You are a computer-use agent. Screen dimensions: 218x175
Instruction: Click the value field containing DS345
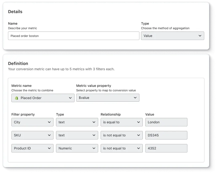pos(166,135)
